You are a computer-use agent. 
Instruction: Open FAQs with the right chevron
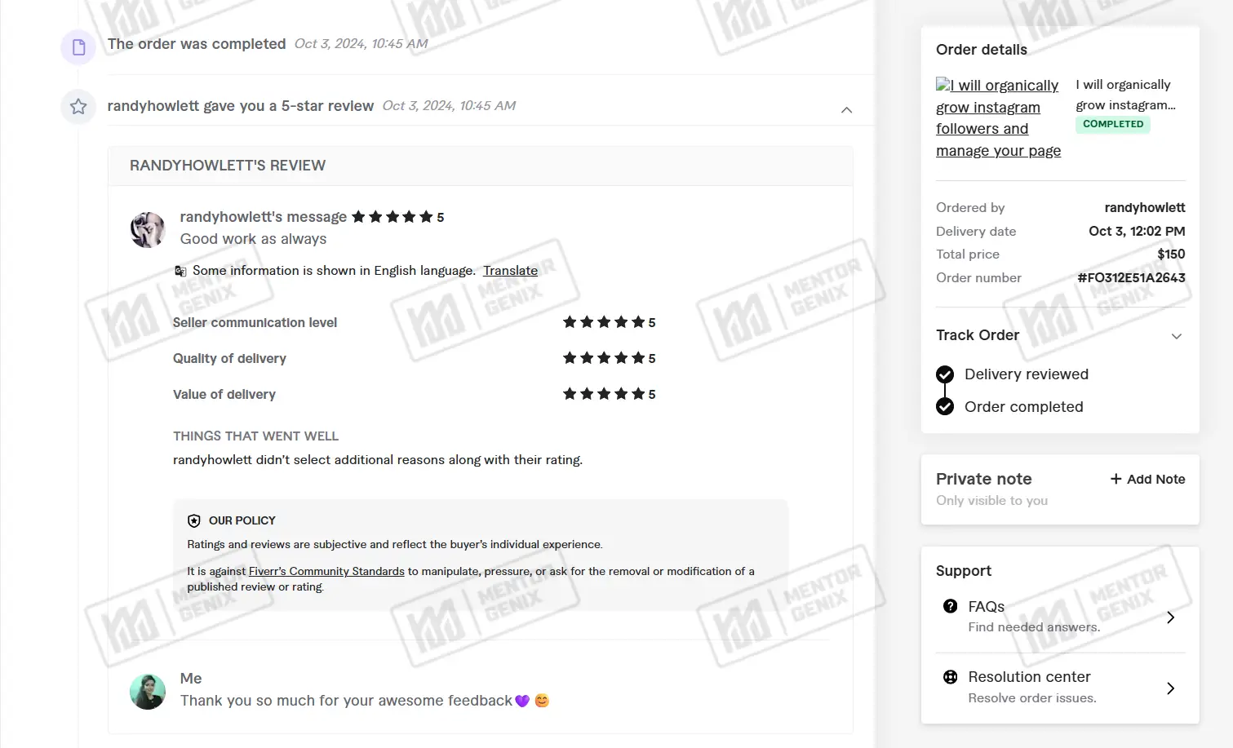1170,617
